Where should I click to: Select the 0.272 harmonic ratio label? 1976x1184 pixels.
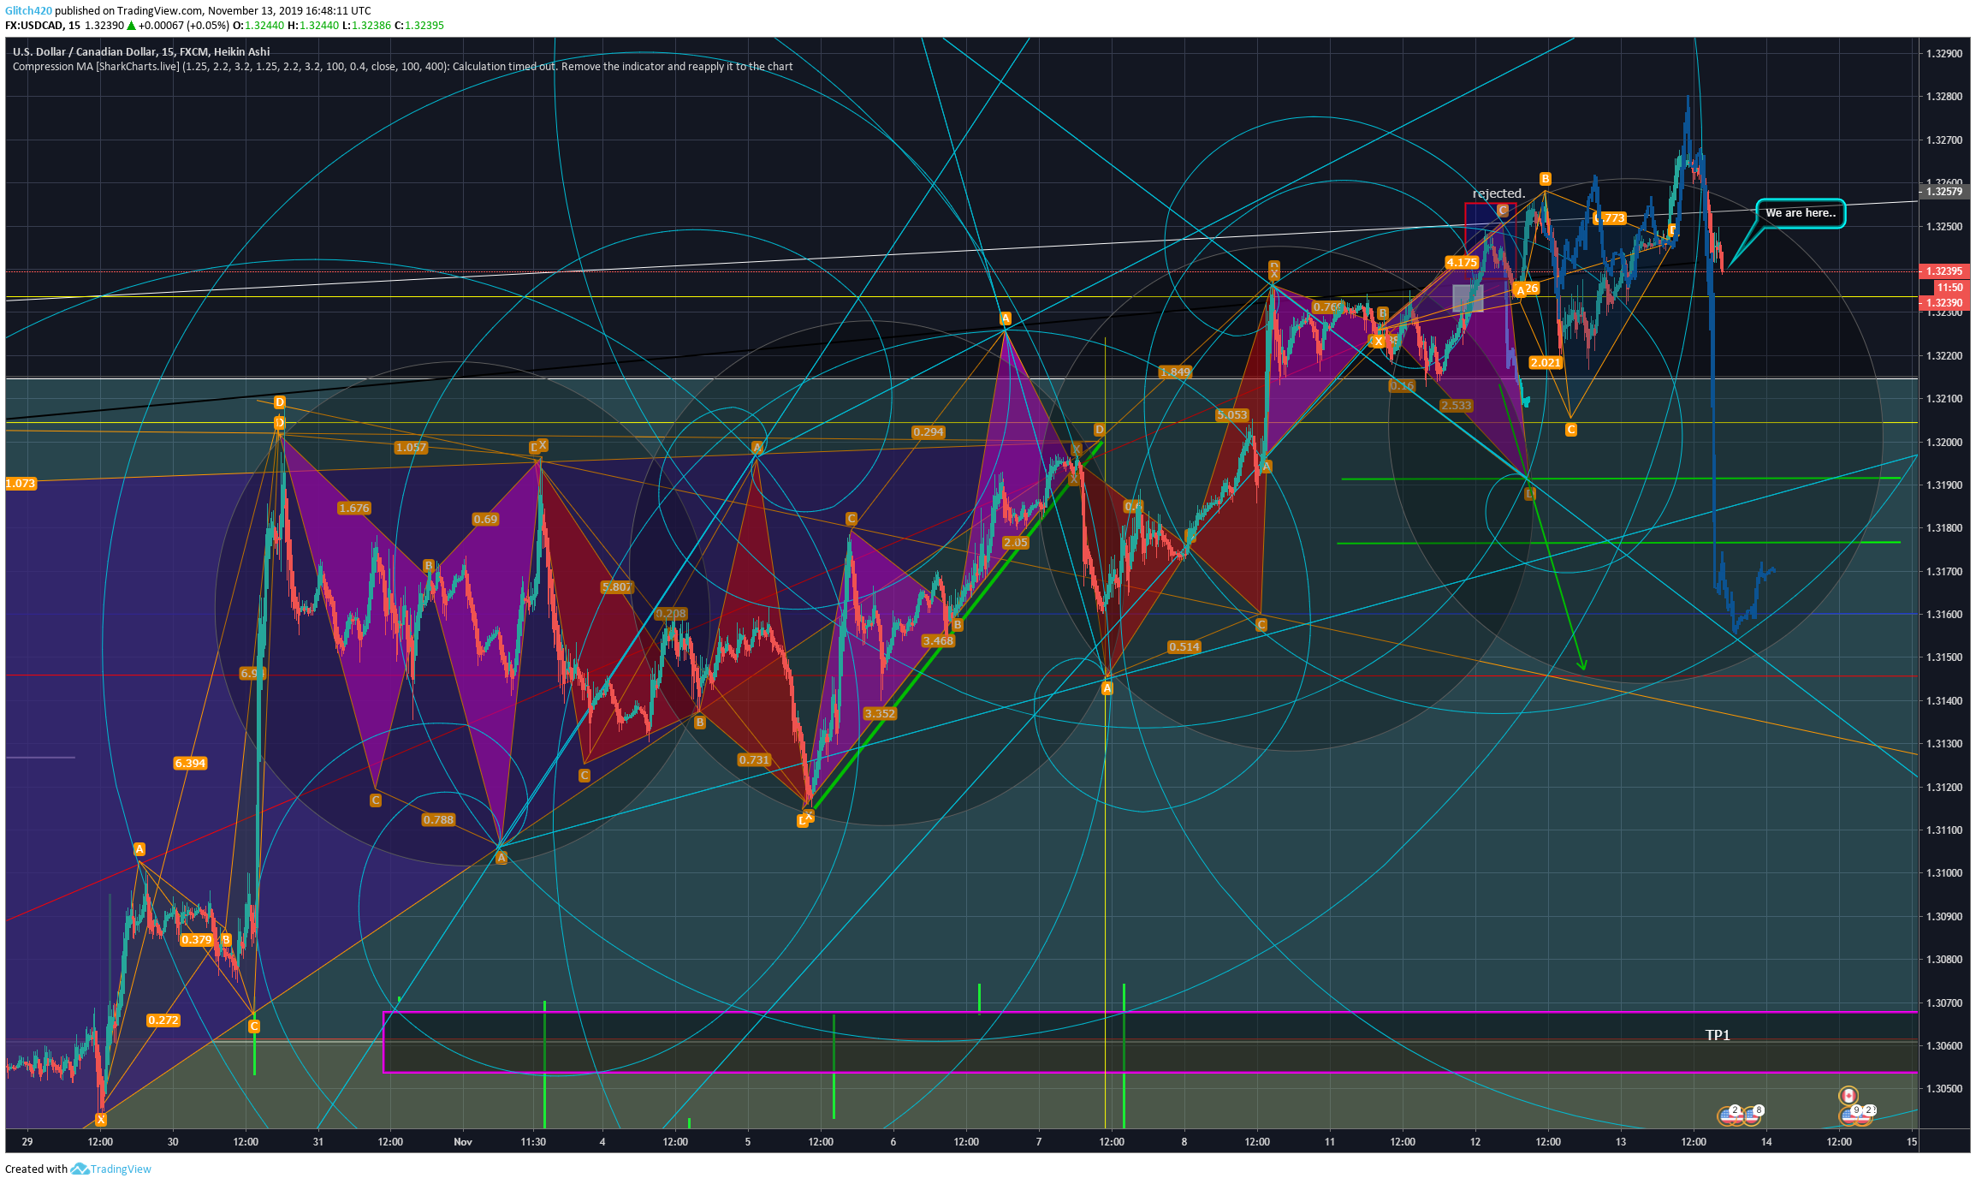(x=163, y=1020)
